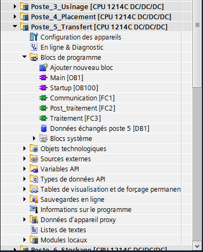203x252 pixels.
Task: Expand the Poste_3_Usinage device node
Action: 15,6
